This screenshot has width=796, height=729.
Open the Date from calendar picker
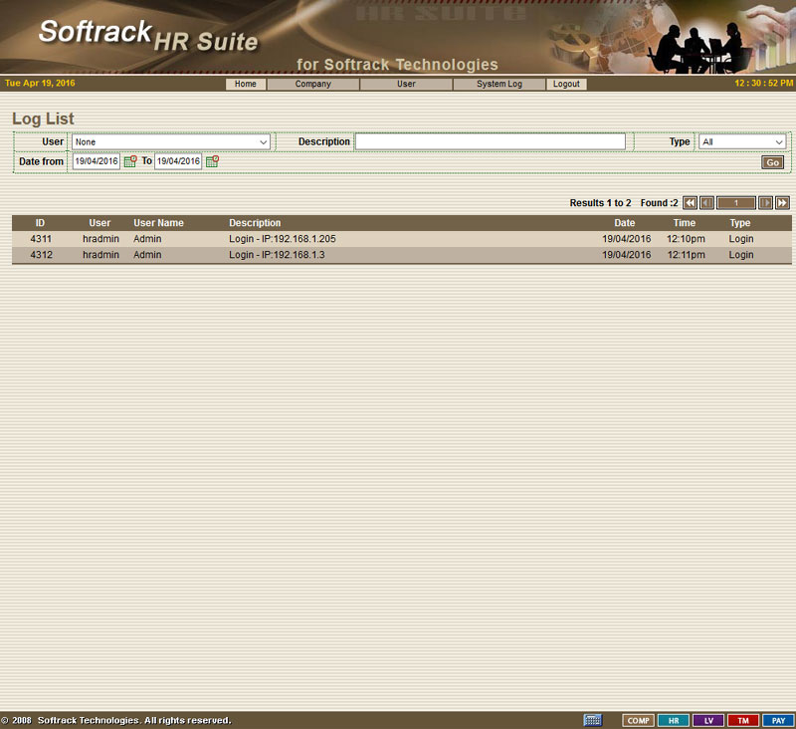tap(130, 161)
